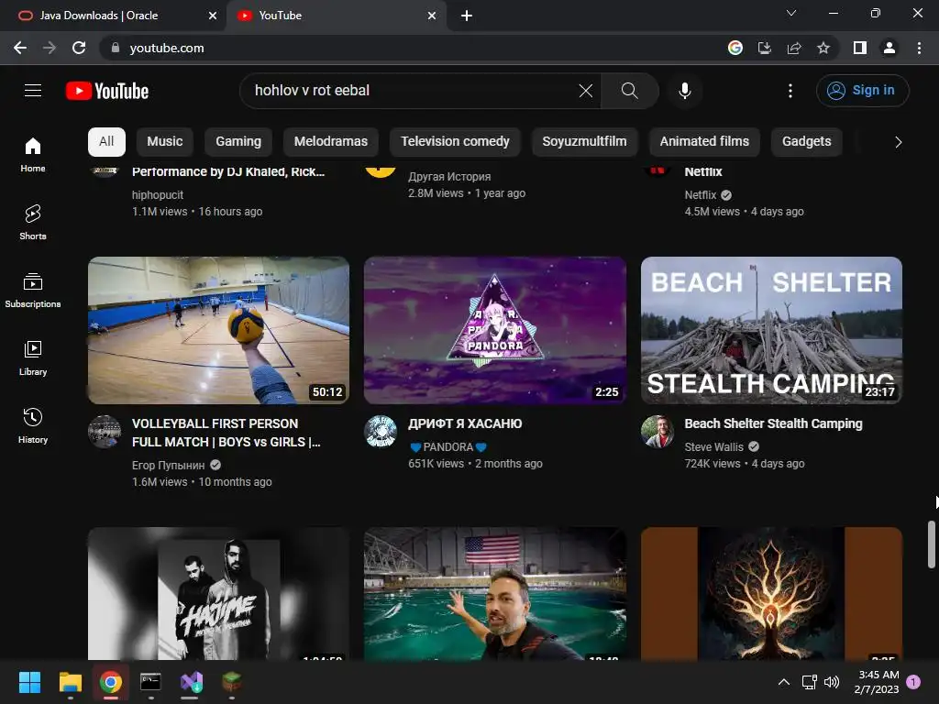Click PANDORA channel avatar
Screen dimensions: 939x704
click(x=381, y=432)
